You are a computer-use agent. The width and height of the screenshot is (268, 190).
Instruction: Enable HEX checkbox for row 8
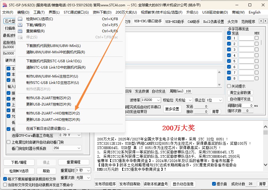coord(256,78)
